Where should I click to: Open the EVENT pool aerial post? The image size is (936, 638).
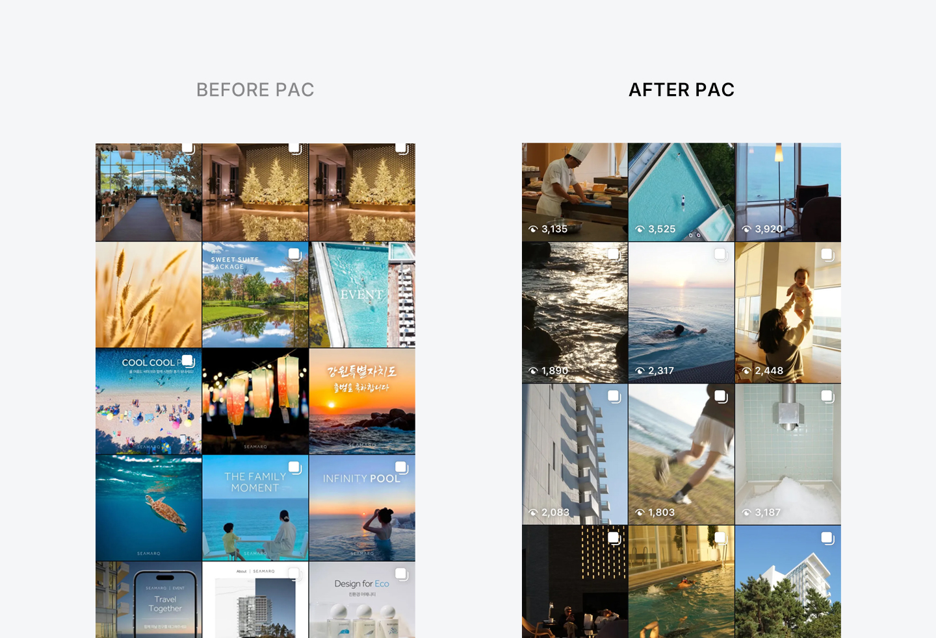362,295
